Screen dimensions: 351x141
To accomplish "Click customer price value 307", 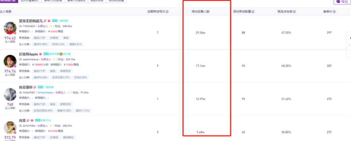I will coord(329,66).
